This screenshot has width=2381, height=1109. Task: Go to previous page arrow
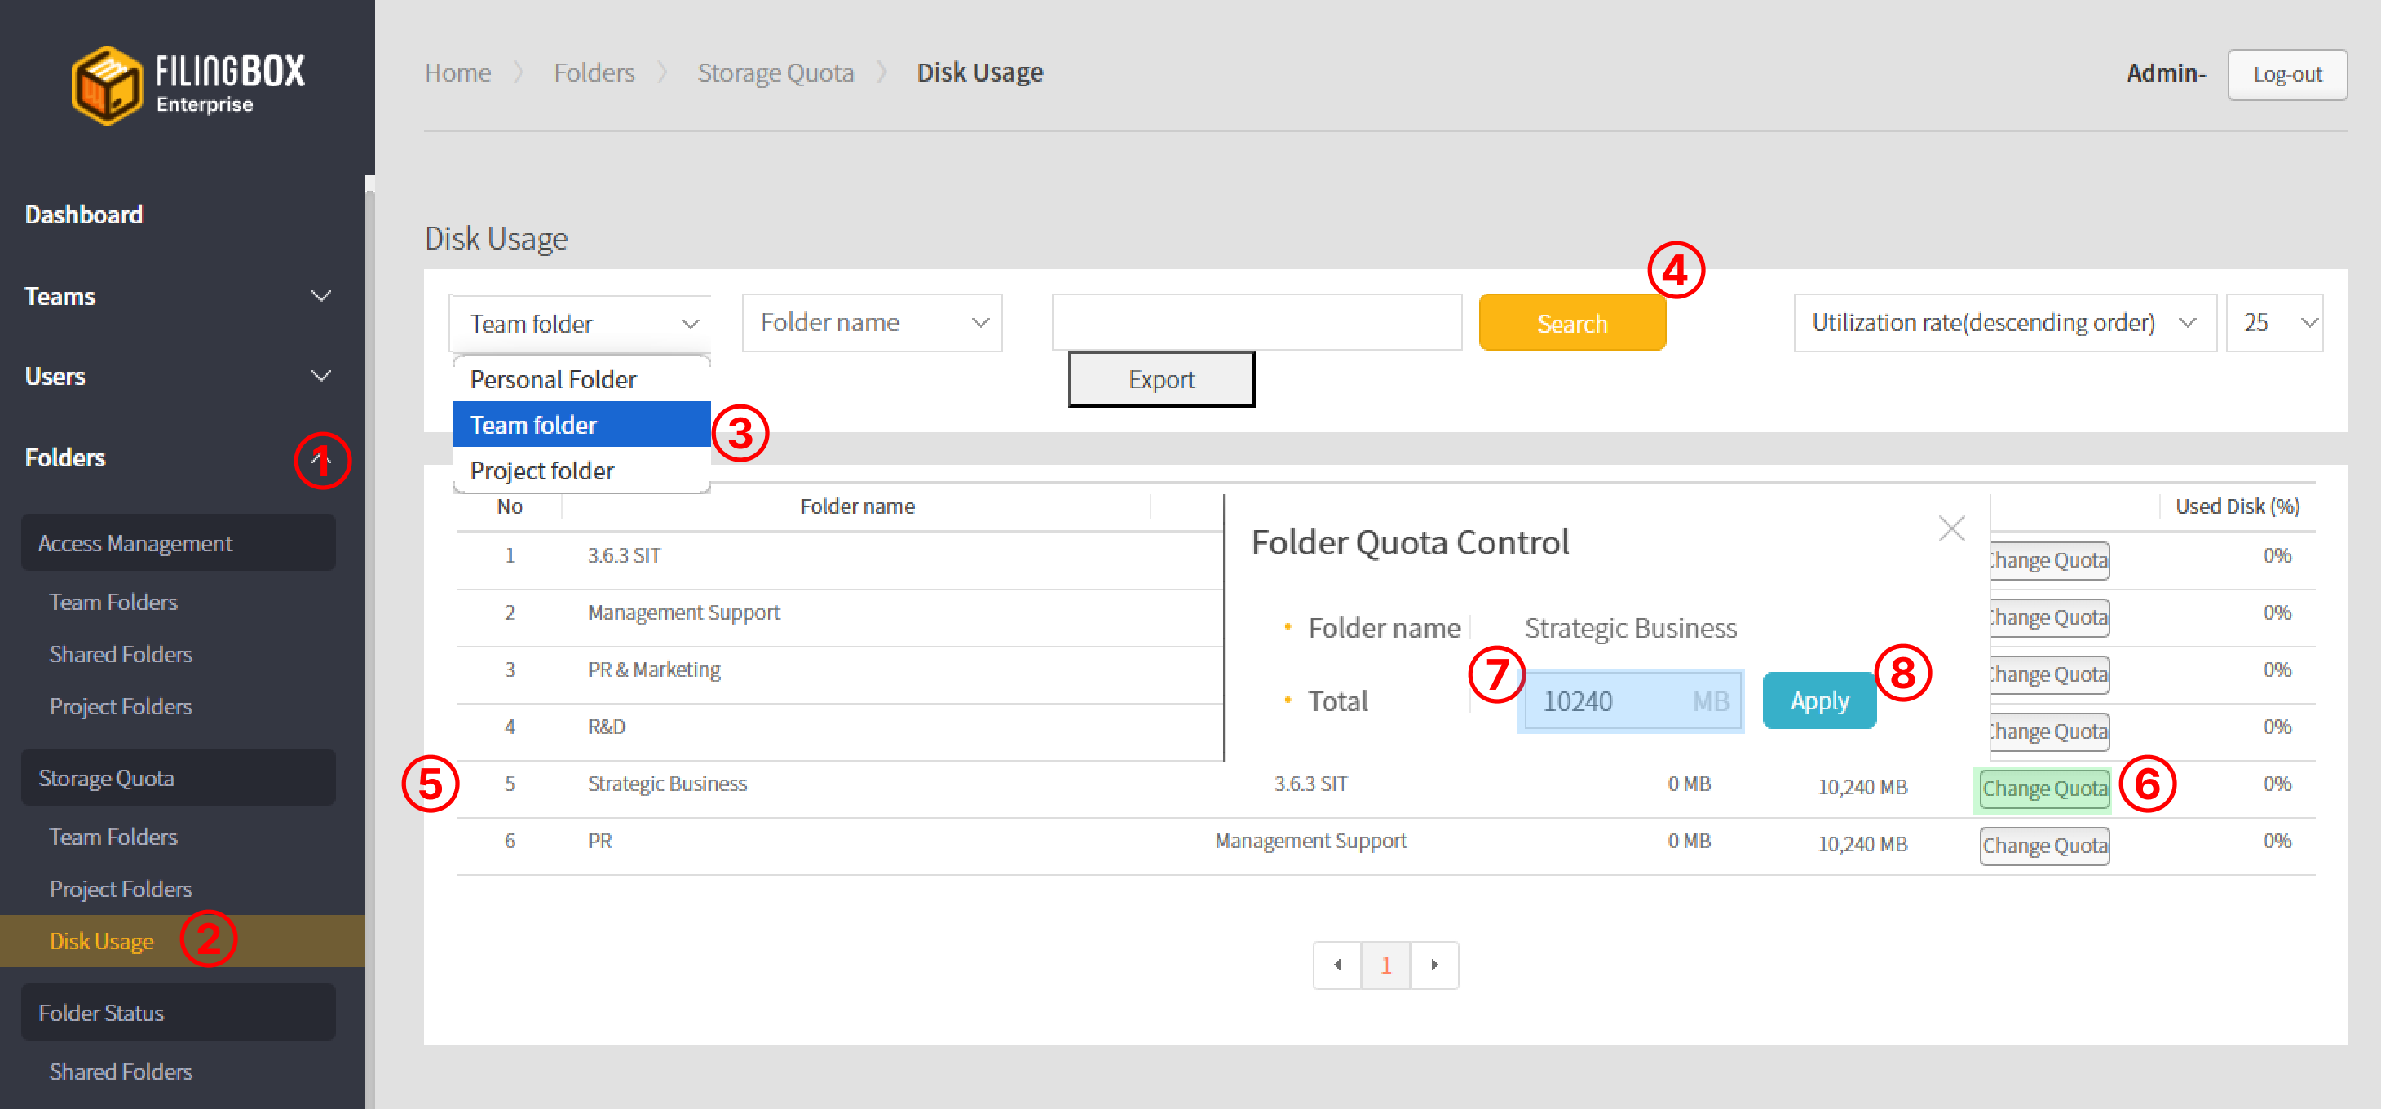pyautogui.click(x=1336, y=965)
